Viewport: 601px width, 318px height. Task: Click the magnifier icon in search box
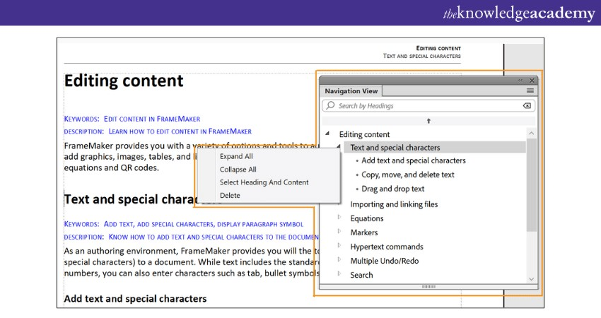(330, 106)
